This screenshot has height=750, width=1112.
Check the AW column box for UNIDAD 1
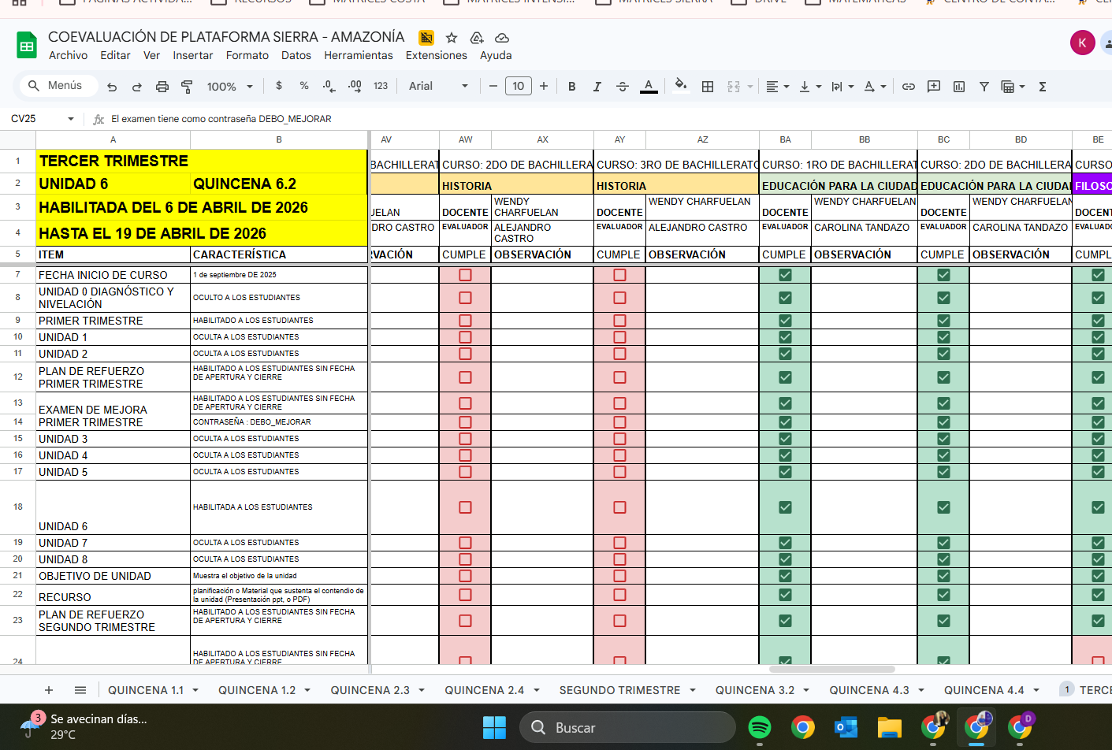point(465,337)
